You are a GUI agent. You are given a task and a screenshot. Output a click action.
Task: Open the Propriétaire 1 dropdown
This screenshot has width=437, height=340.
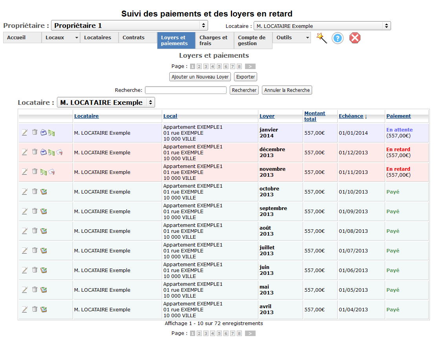click(x=129, y=26)
